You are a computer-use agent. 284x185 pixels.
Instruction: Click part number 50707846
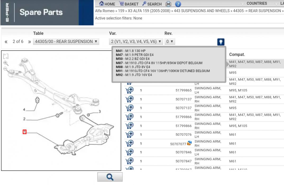[184, 152]
